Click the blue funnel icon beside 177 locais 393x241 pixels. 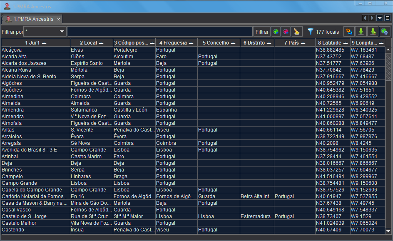click(x=310, y=32)
